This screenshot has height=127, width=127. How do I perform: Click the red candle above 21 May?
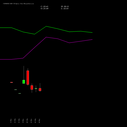(32, 87)
